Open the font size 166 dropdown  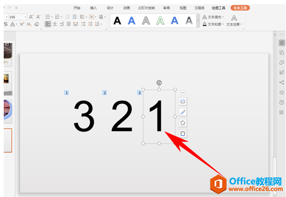point(26,17)
